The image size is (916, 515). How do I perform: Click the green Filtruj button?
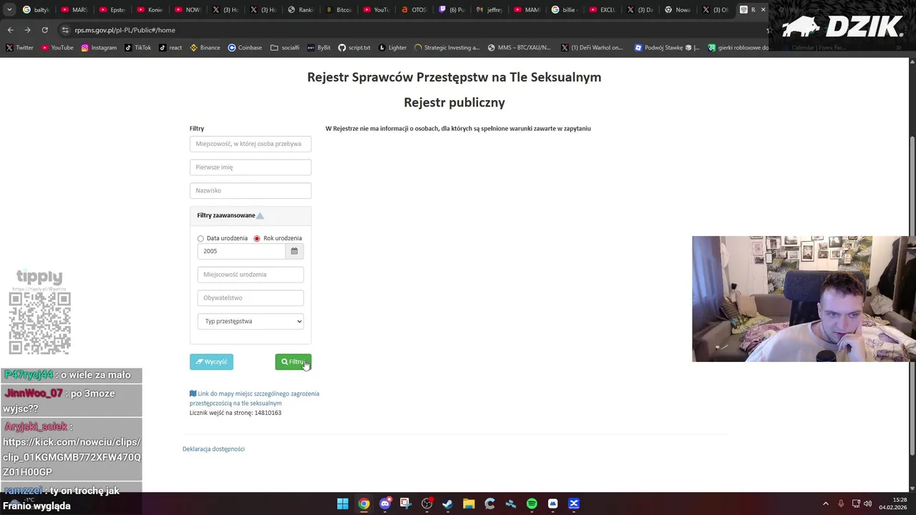pos(293,362)
